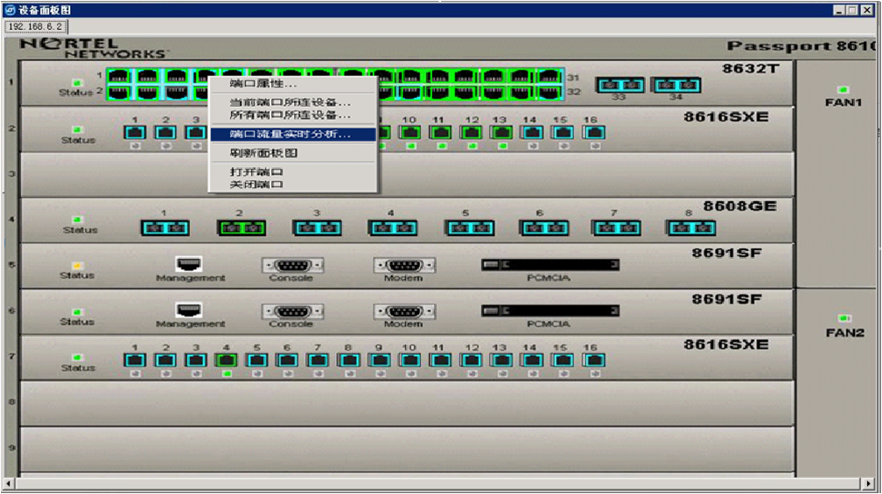Screen dimensions: 882x494
Task: Click port 16 on the slot 2 8616SXE
Action: [x=594, y=133]
